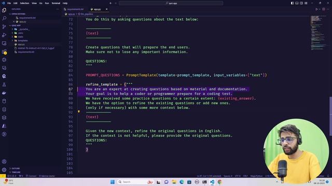Toggle the bottom panel layout icon
This screenshot has width=332, height=186.
[x=297, y=3]
